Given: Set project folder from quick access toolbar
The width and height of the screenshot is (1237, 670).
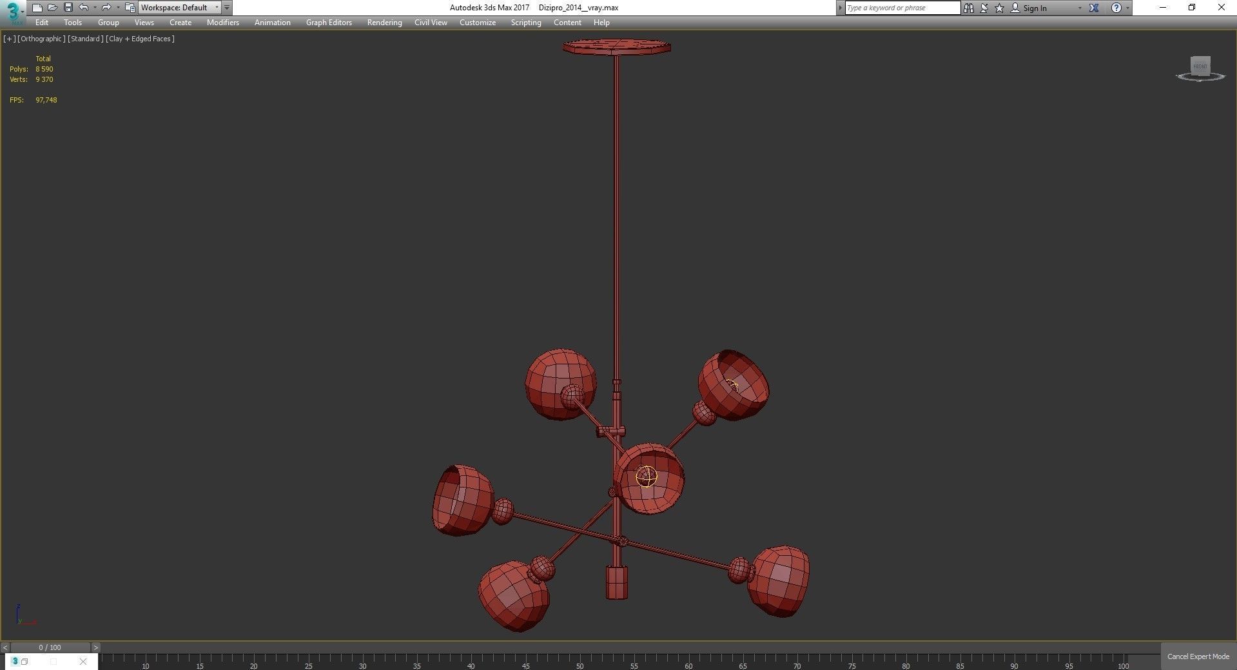Looking at the screenshot, I should point(130,8).
